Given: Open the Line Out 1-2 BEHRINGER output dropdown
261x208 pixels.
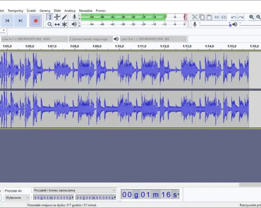Looking at the screenshot, I should pyautogui.click(x=153, y=39).
